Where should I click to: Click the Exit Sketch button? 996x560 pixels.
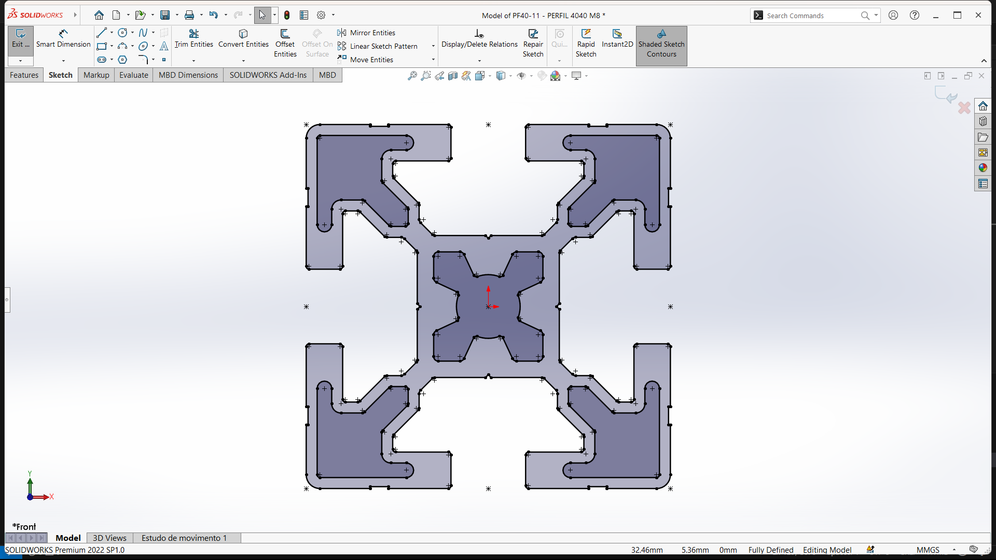[x=21, y=39]
